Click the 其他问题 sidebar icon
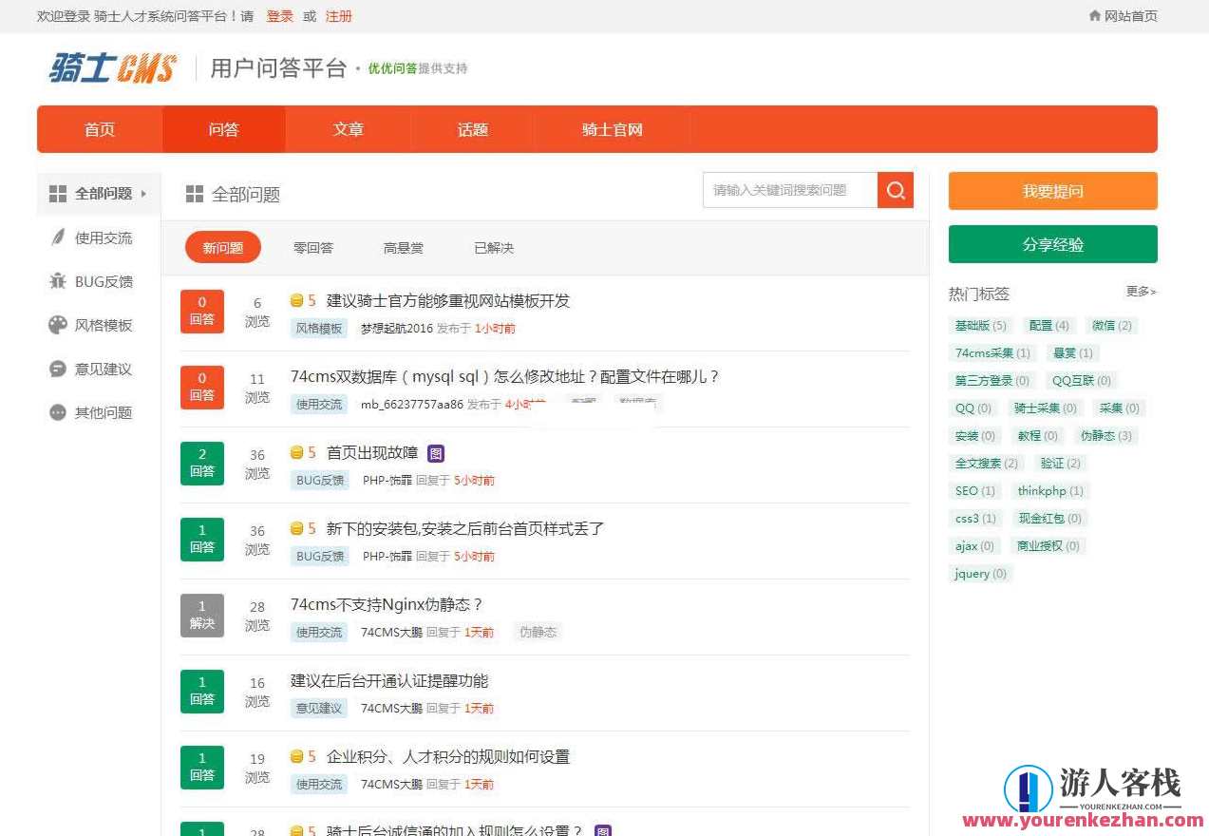This screenshot has height=836, width=1209. click(57, 412)
